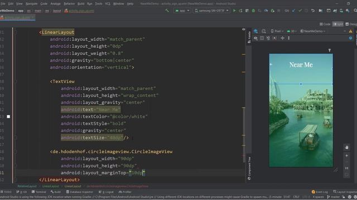Open the app run configuration dropdown
The image size is (357, 200).
(182, 11)
